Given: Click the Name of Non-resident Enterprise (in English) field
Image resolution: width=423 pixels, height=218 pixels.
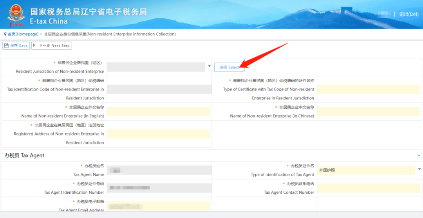Looking at the screenshot, I should (x=159, y=112).
